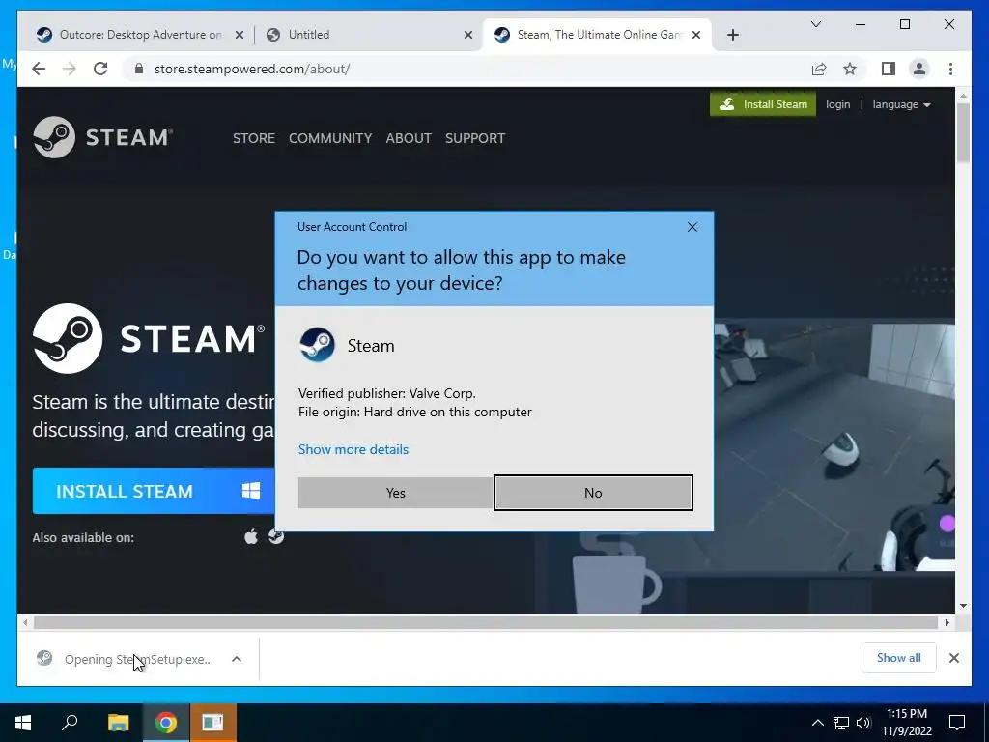Close the Steam about tab
This screenshot has width=989, height=742.
point(696,35)
